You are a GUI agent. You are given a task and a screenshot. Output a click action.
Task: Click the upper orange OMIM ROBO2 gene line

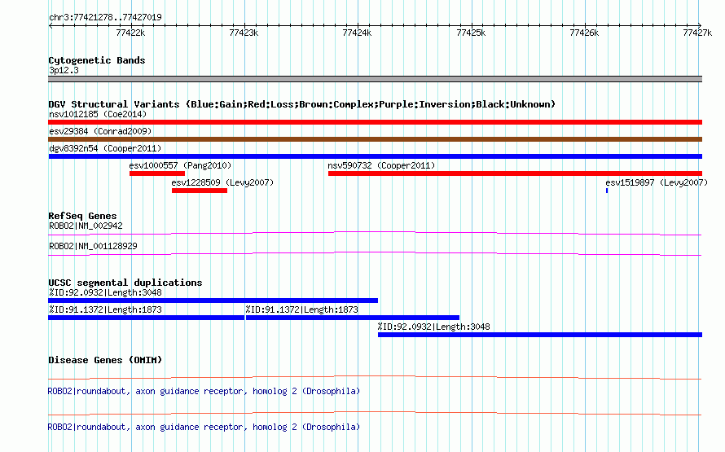click(x=375, y=378)
